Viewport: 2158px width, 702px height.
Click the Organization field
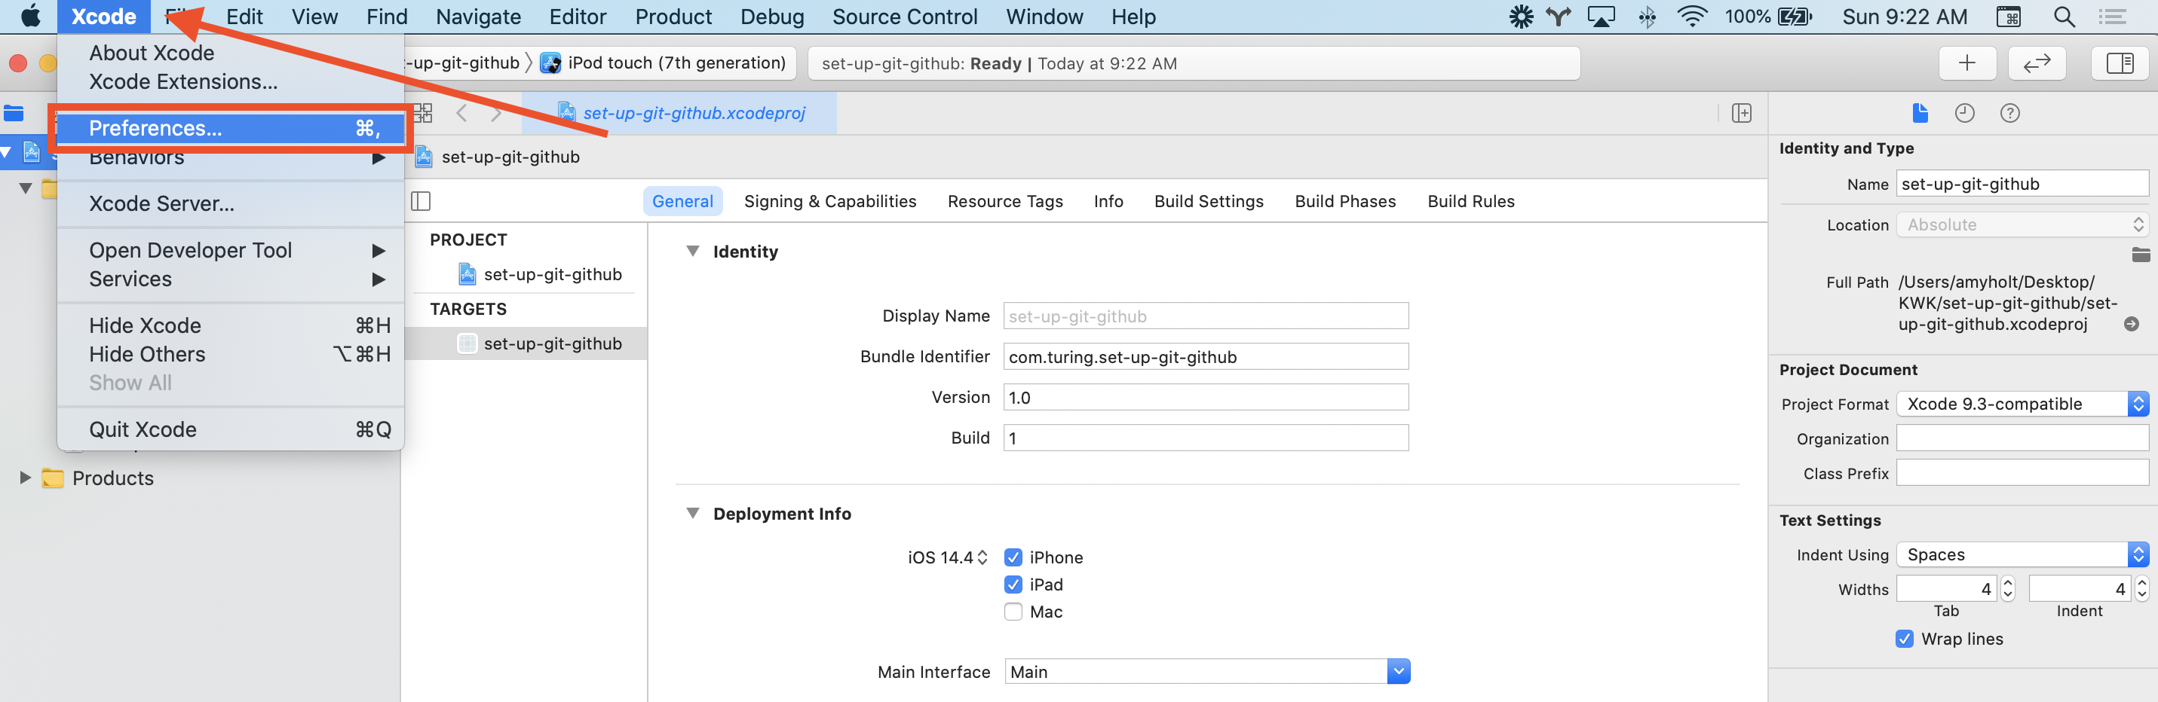pos(2022,438)
